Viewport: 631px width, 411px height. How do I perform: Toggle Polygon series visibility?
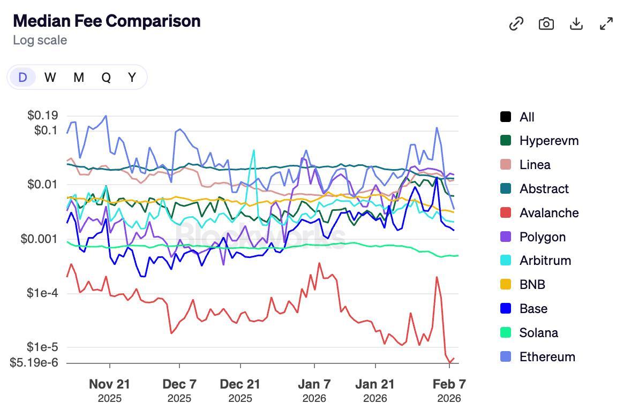(542, 237)
